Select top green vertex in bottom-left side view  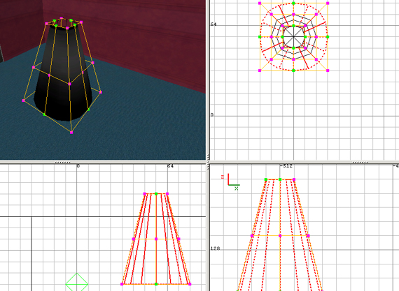coord(156,194)
